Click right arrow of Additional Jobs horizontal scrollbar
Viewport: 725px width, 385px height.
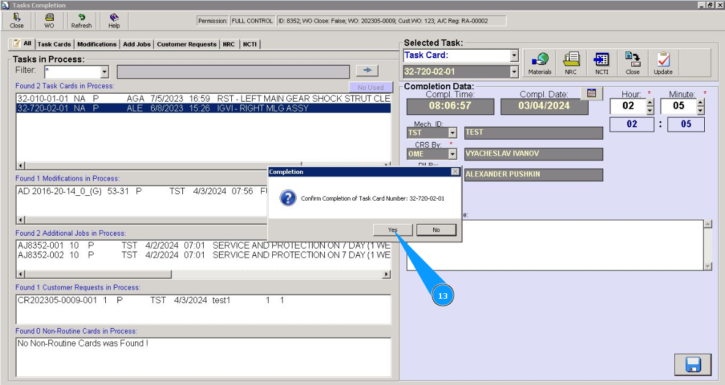387,274
